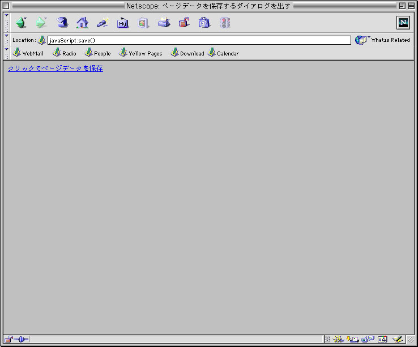This screenshot has width=418, height=347.
Task: Open Composer from component bar
Action: coord(398,339)
